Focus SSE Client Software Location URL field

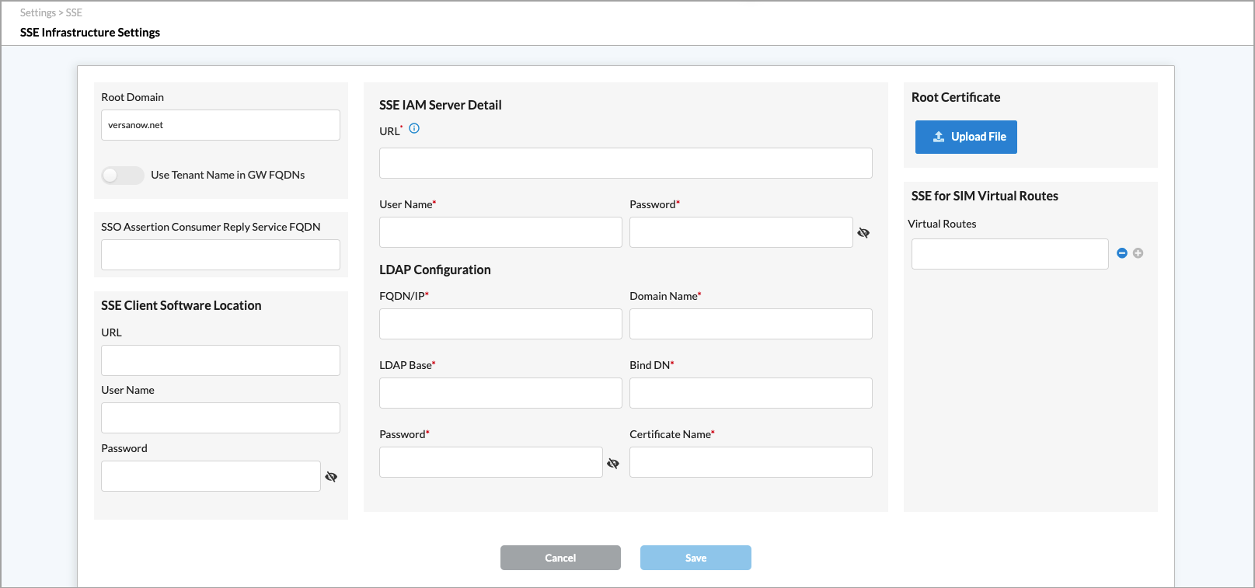pos(221,360)
